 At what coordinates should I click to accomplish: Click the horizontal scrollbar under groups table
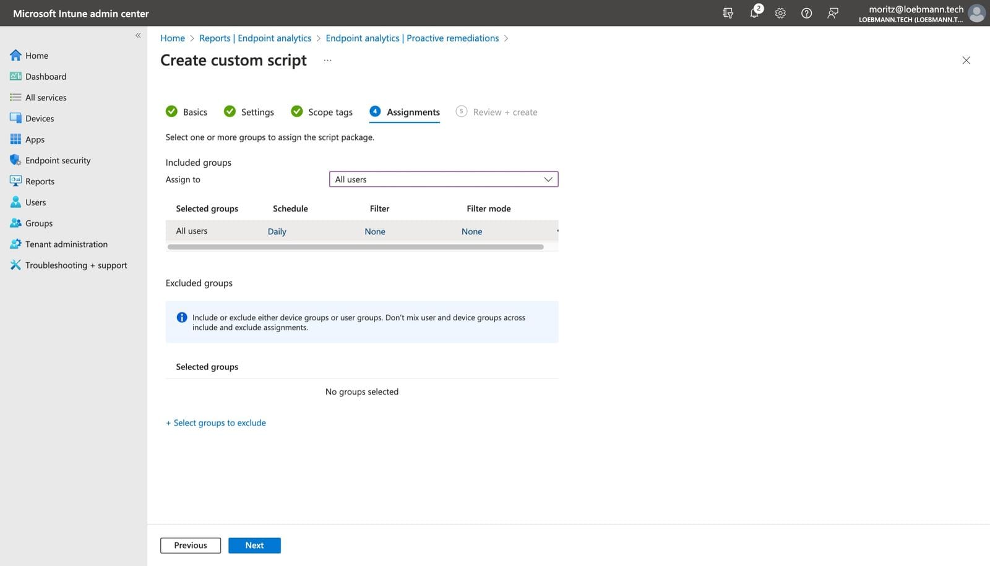[x=356, y=247]
